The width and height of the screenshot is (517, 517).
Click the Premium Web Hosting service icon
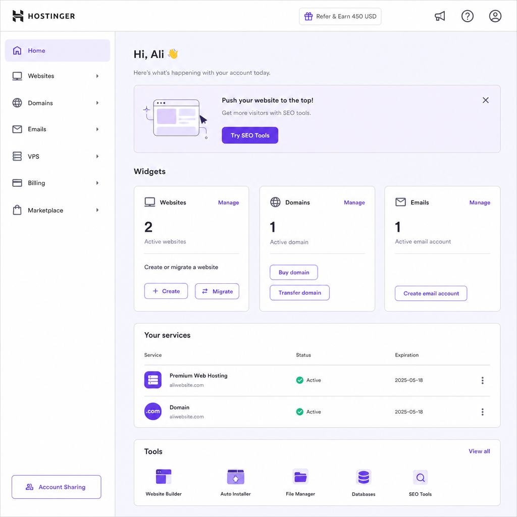[153, 380]
